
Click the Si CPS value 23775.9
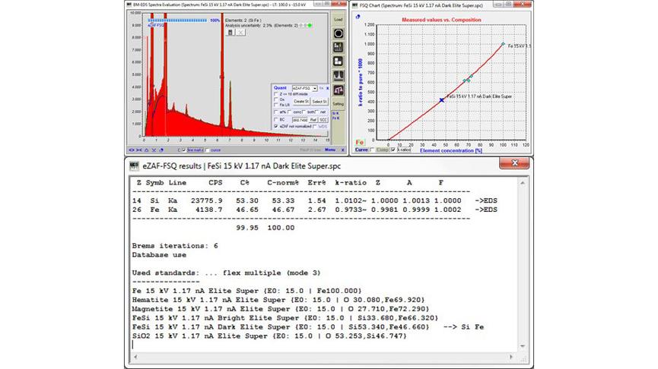pos(206,200)
